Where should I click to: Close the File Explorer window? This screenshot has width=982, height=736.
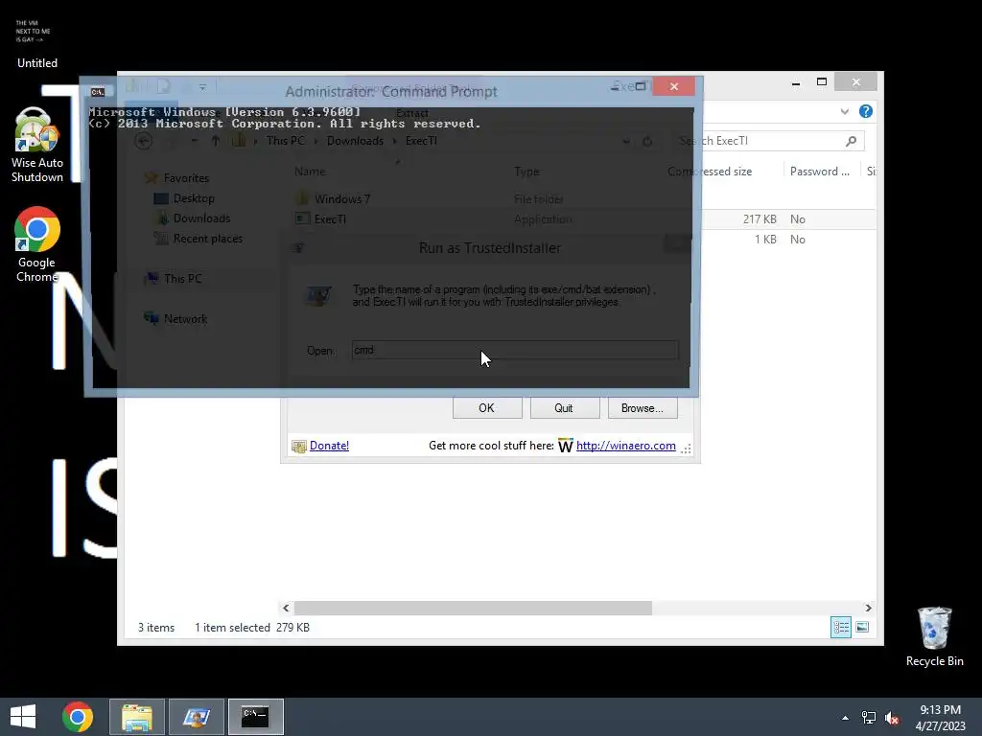point(856,82)
